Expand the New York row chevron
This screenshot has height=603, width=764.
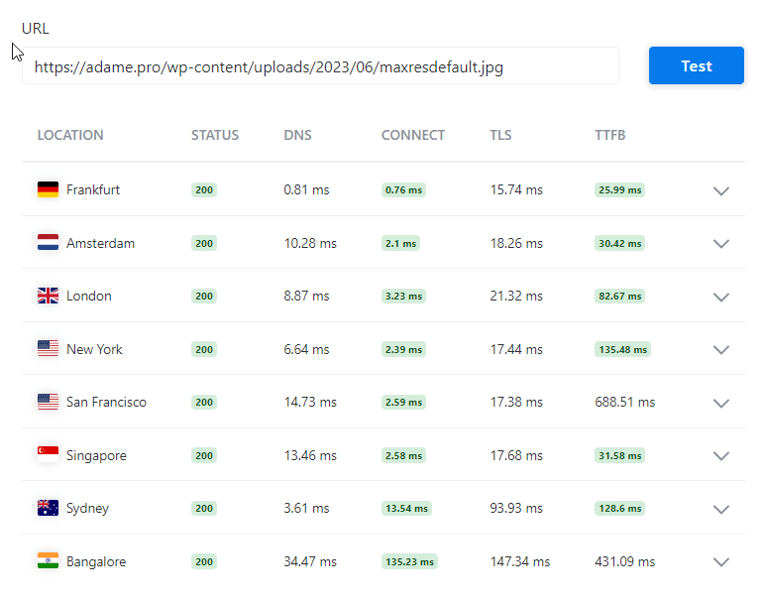tap(721, 349)
